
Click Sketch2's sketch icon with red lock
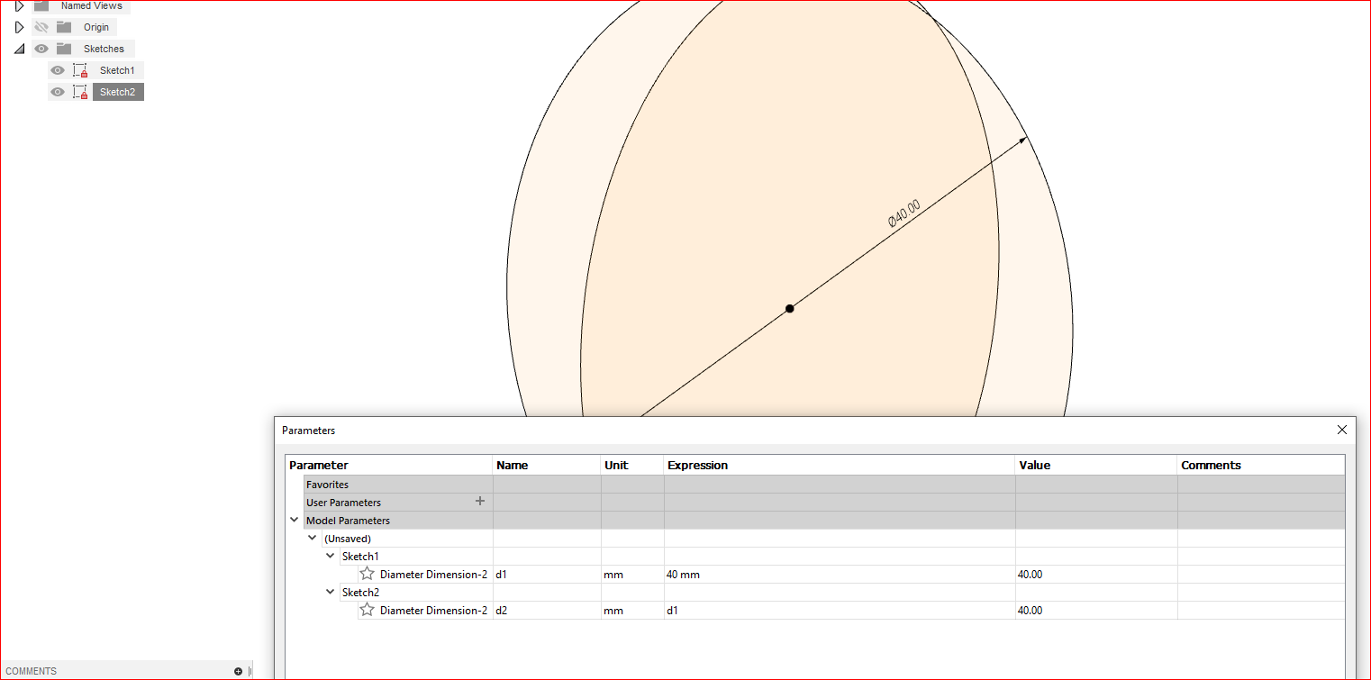tap(79, 91)
